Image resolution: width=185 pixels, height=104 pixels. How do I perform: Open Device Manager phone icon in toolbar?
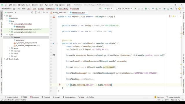click(168, 9)
